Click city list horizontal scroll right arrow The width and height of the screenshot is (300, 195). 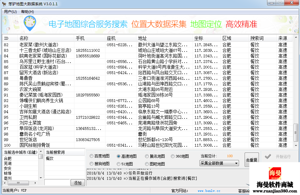pos(35,183)
